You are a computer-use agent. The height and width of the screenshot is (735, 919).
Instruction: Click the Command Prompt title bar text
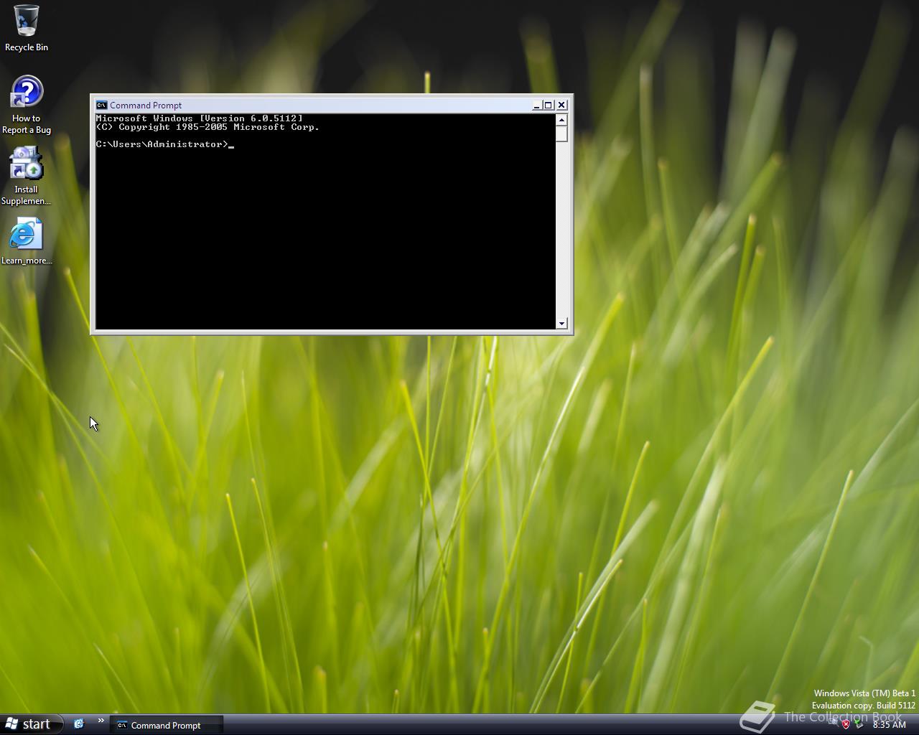click(x=146, y=105)
